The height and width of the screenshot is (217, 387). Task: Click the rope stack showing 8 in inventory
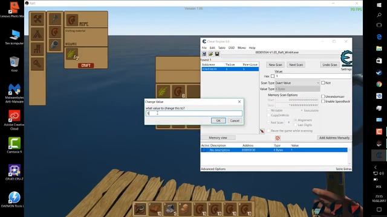(178, 92)
